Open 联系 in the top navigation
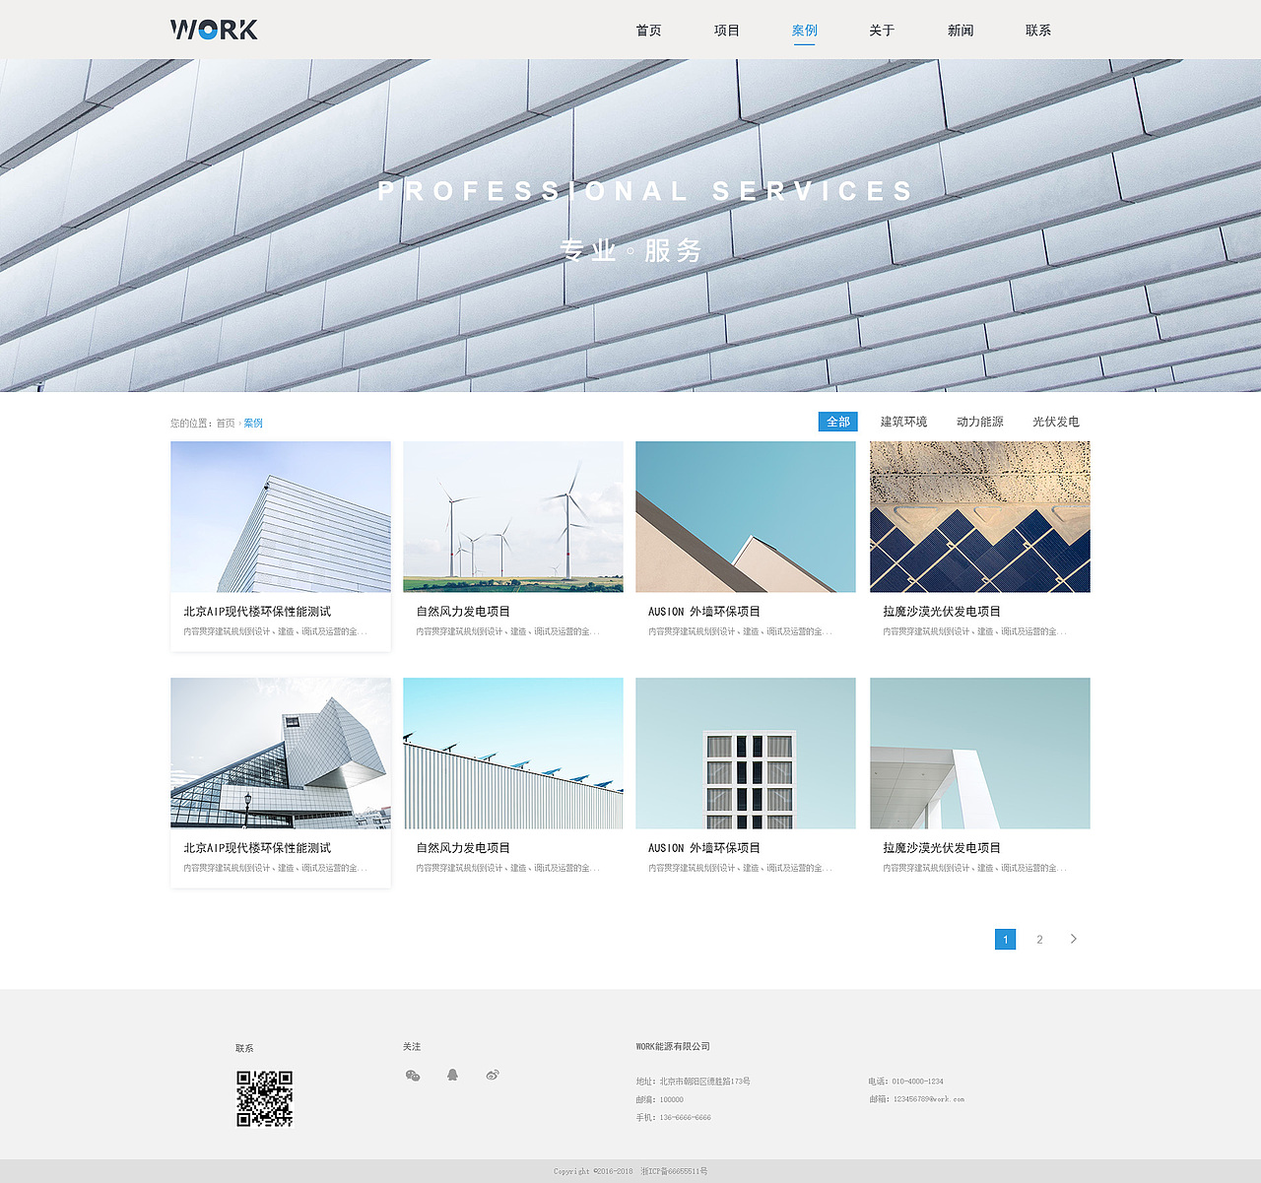The height and width of the screenshot is (1183, 1261). click(x=1038, y=31)
